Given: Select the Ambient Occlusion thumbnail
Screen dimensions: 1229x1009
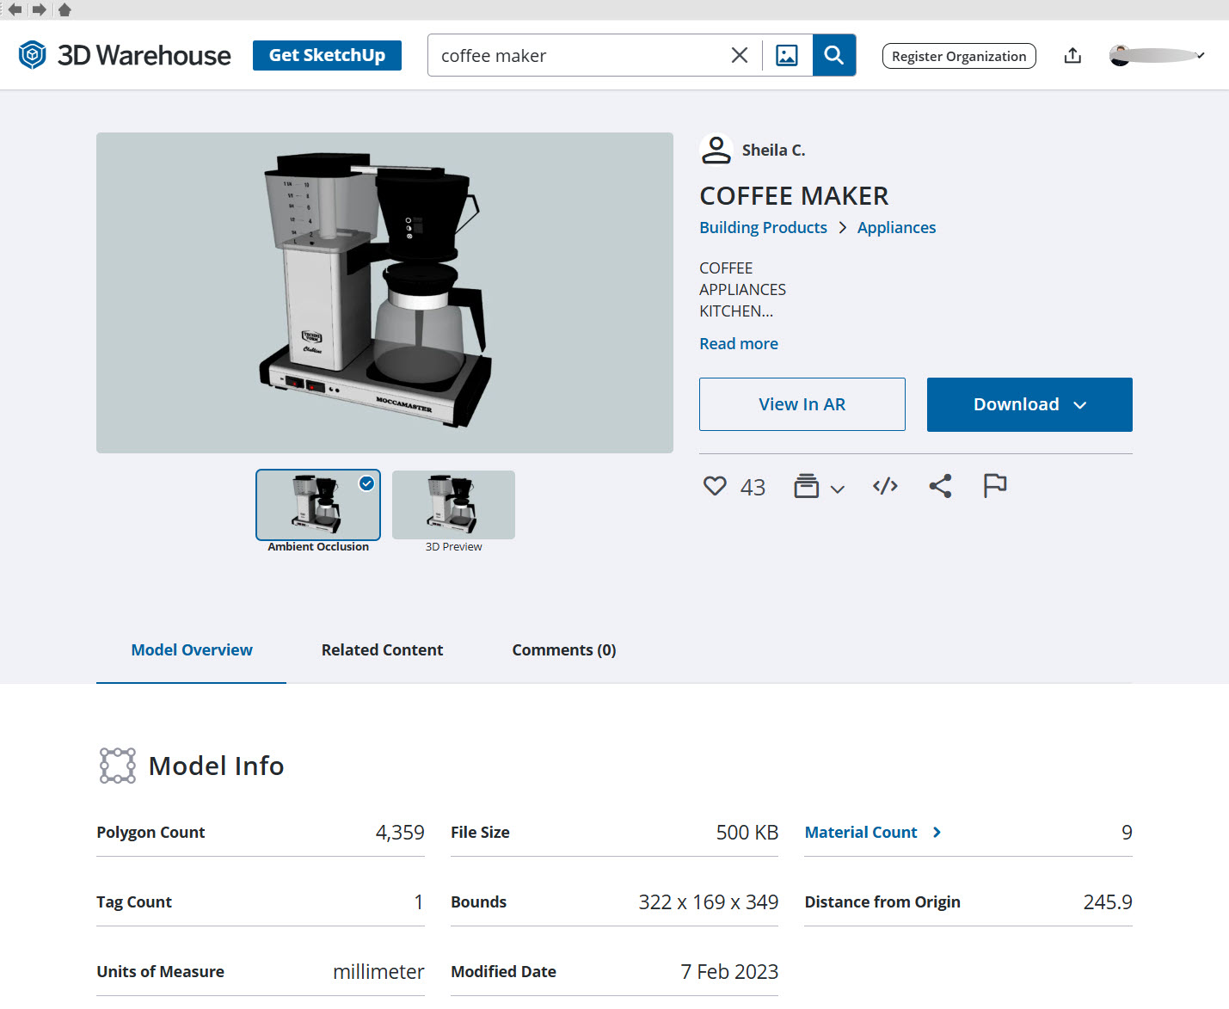Looking at the screenshot, I should (318, 505).
